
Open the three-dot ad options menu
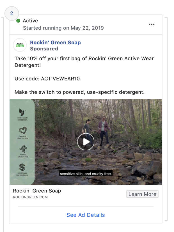pyautogui.click(x=152, y=24)
